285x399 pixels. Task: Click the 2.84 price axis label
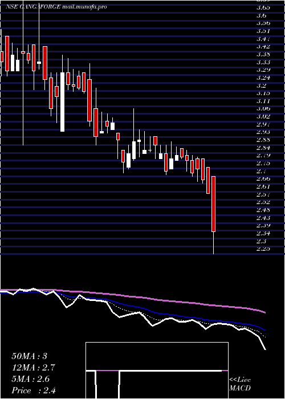(263, 148)
